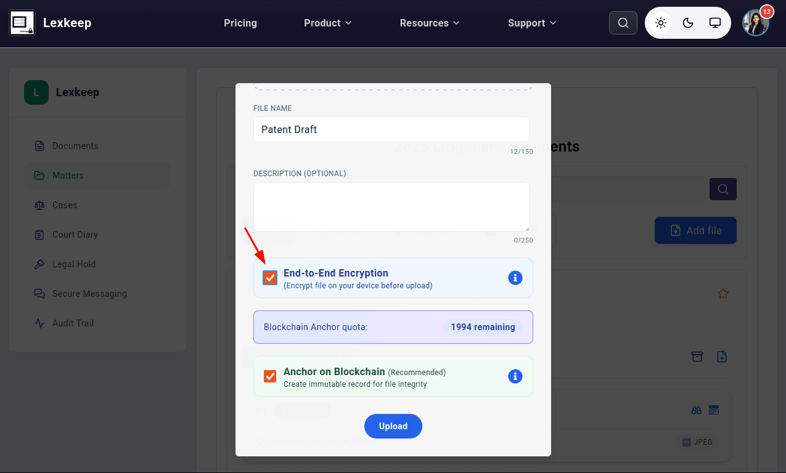Viewport: 786px width, 473px height.
Task: Expand the Product dropdown menu
Action: click(328, 23)
